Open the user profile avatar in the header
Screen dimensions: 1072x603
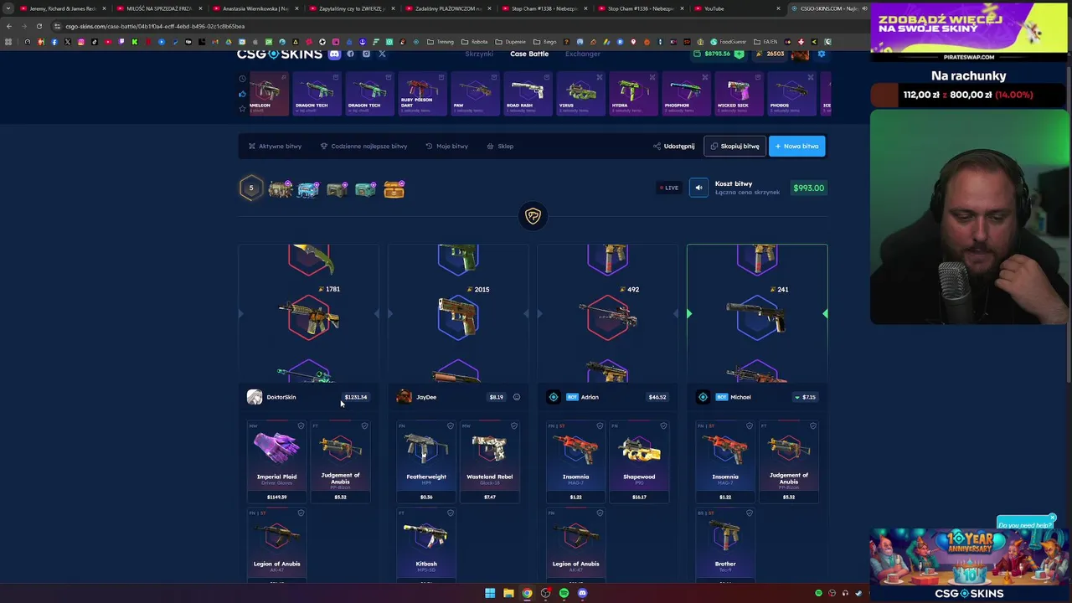(800, 54)
